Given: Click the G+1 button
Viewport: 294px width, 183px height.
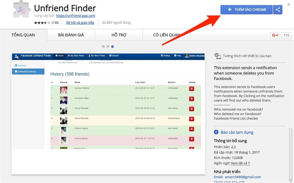Looking at the screenshot, I should click(275, 35).
